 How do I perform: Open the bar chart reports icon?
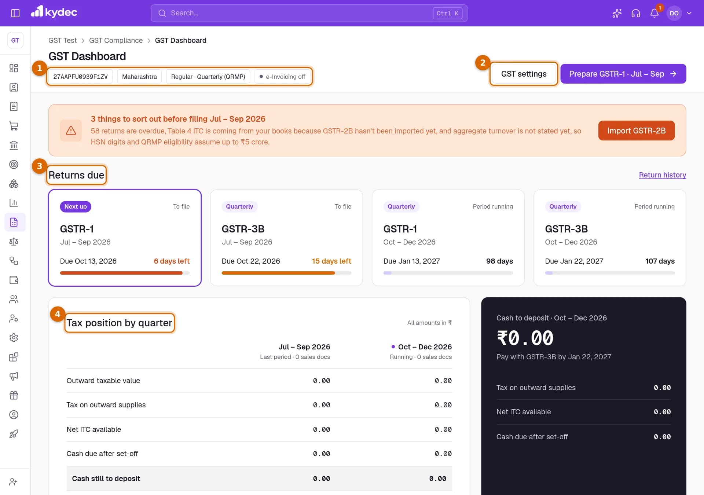pyautogui.click(x=14, y=203)
